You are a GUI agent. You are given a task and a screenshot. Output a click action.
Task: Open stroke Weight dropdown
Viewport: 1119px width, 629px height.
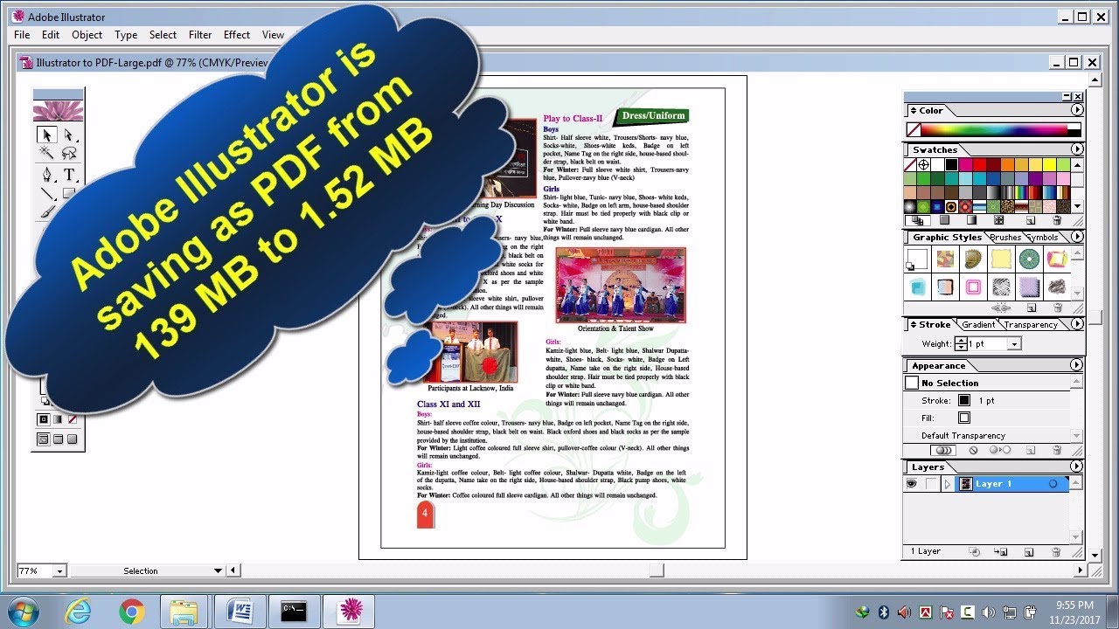pyautogui.click(x=1014, y=344)
